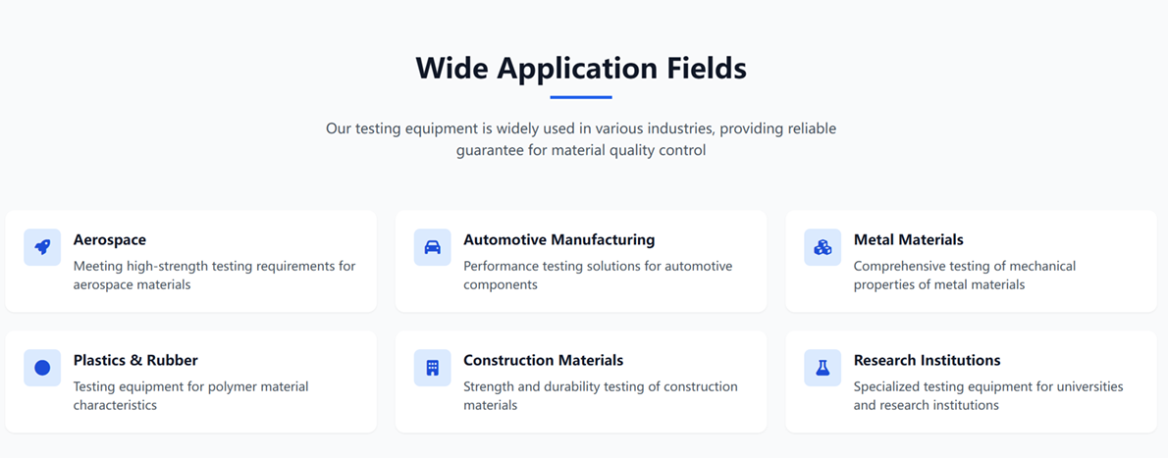Viewport: 1168px width, 458px height.
Task: Click the Metal Materials cubes icon
Action: [823, 247]
